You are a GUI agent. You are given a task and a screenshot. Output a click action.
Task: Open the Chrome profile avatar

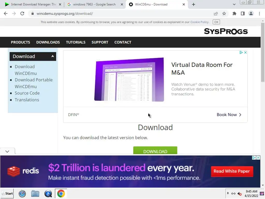coord(251,13)
